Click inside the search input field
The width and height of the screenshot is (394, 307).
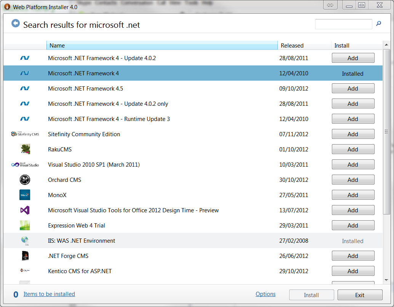(343, 24)
